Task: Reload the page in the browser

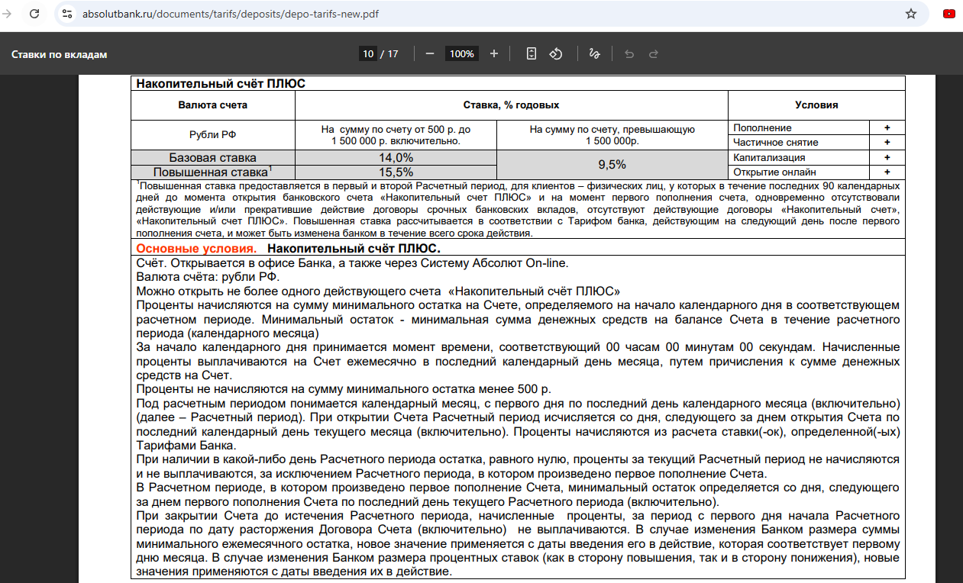Action: [34, 14]
